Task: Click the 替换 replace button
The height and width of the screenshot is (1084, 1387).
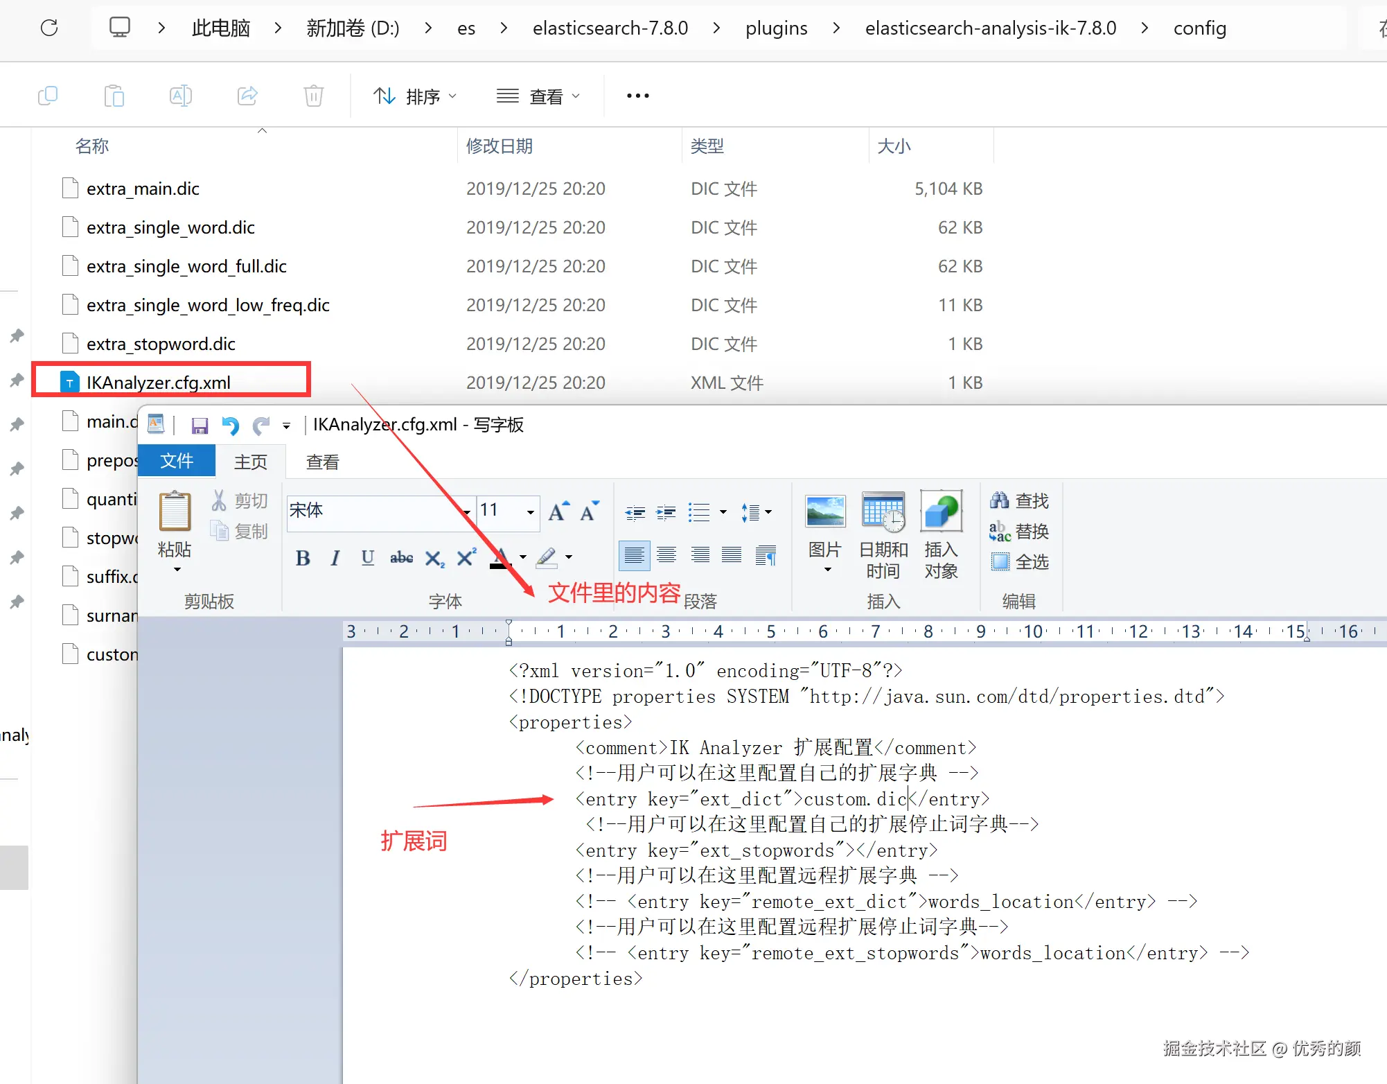Action: 1019,532
